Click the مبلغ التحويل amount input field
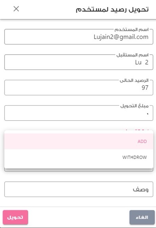The width and height of the screenshot is (156, 228). (79, 113)
